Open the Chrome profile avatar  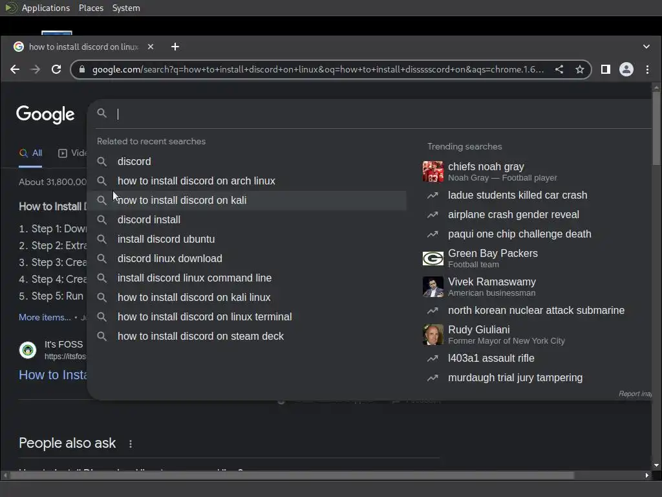[626, 69]
